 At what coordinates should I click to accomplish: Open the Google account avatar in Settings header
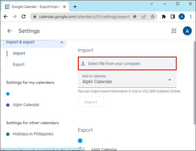click(187, 31)
